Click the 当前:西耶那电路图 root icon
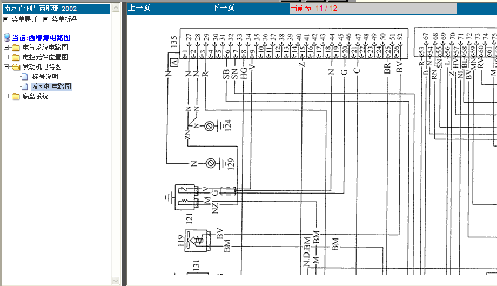This screenshot has height=286, width=497. pyautogui.click(x=6, y=37)
